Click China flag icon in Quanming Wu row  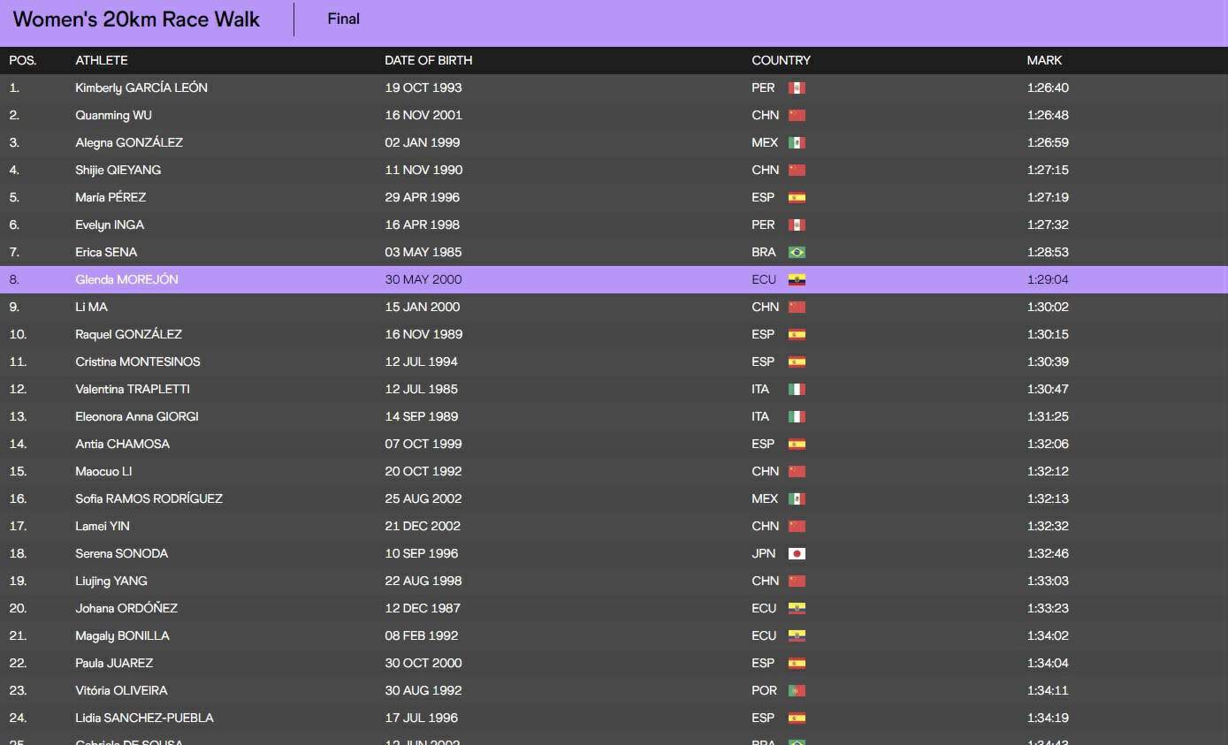tap(797, 116)
